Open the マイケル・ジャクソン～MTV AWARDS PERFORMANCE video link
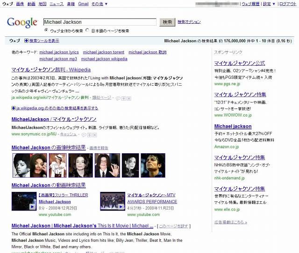 tap(152, 198)
